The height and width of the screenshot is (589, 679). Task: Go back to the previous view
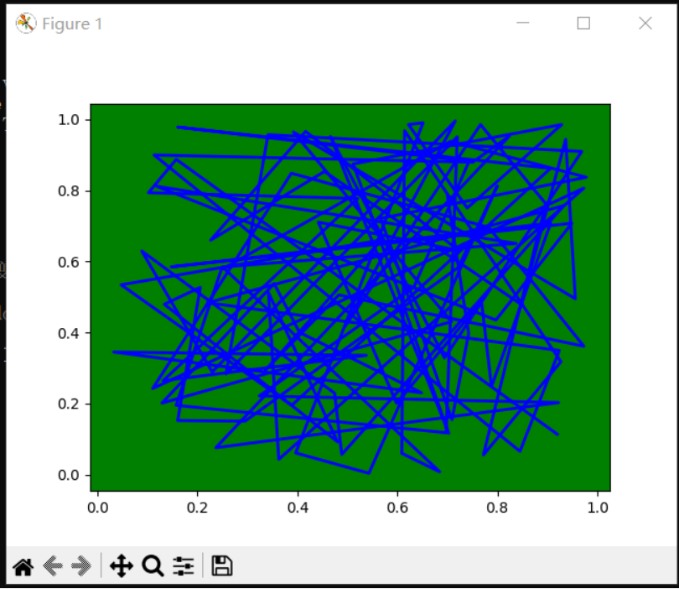click(53, 566)
